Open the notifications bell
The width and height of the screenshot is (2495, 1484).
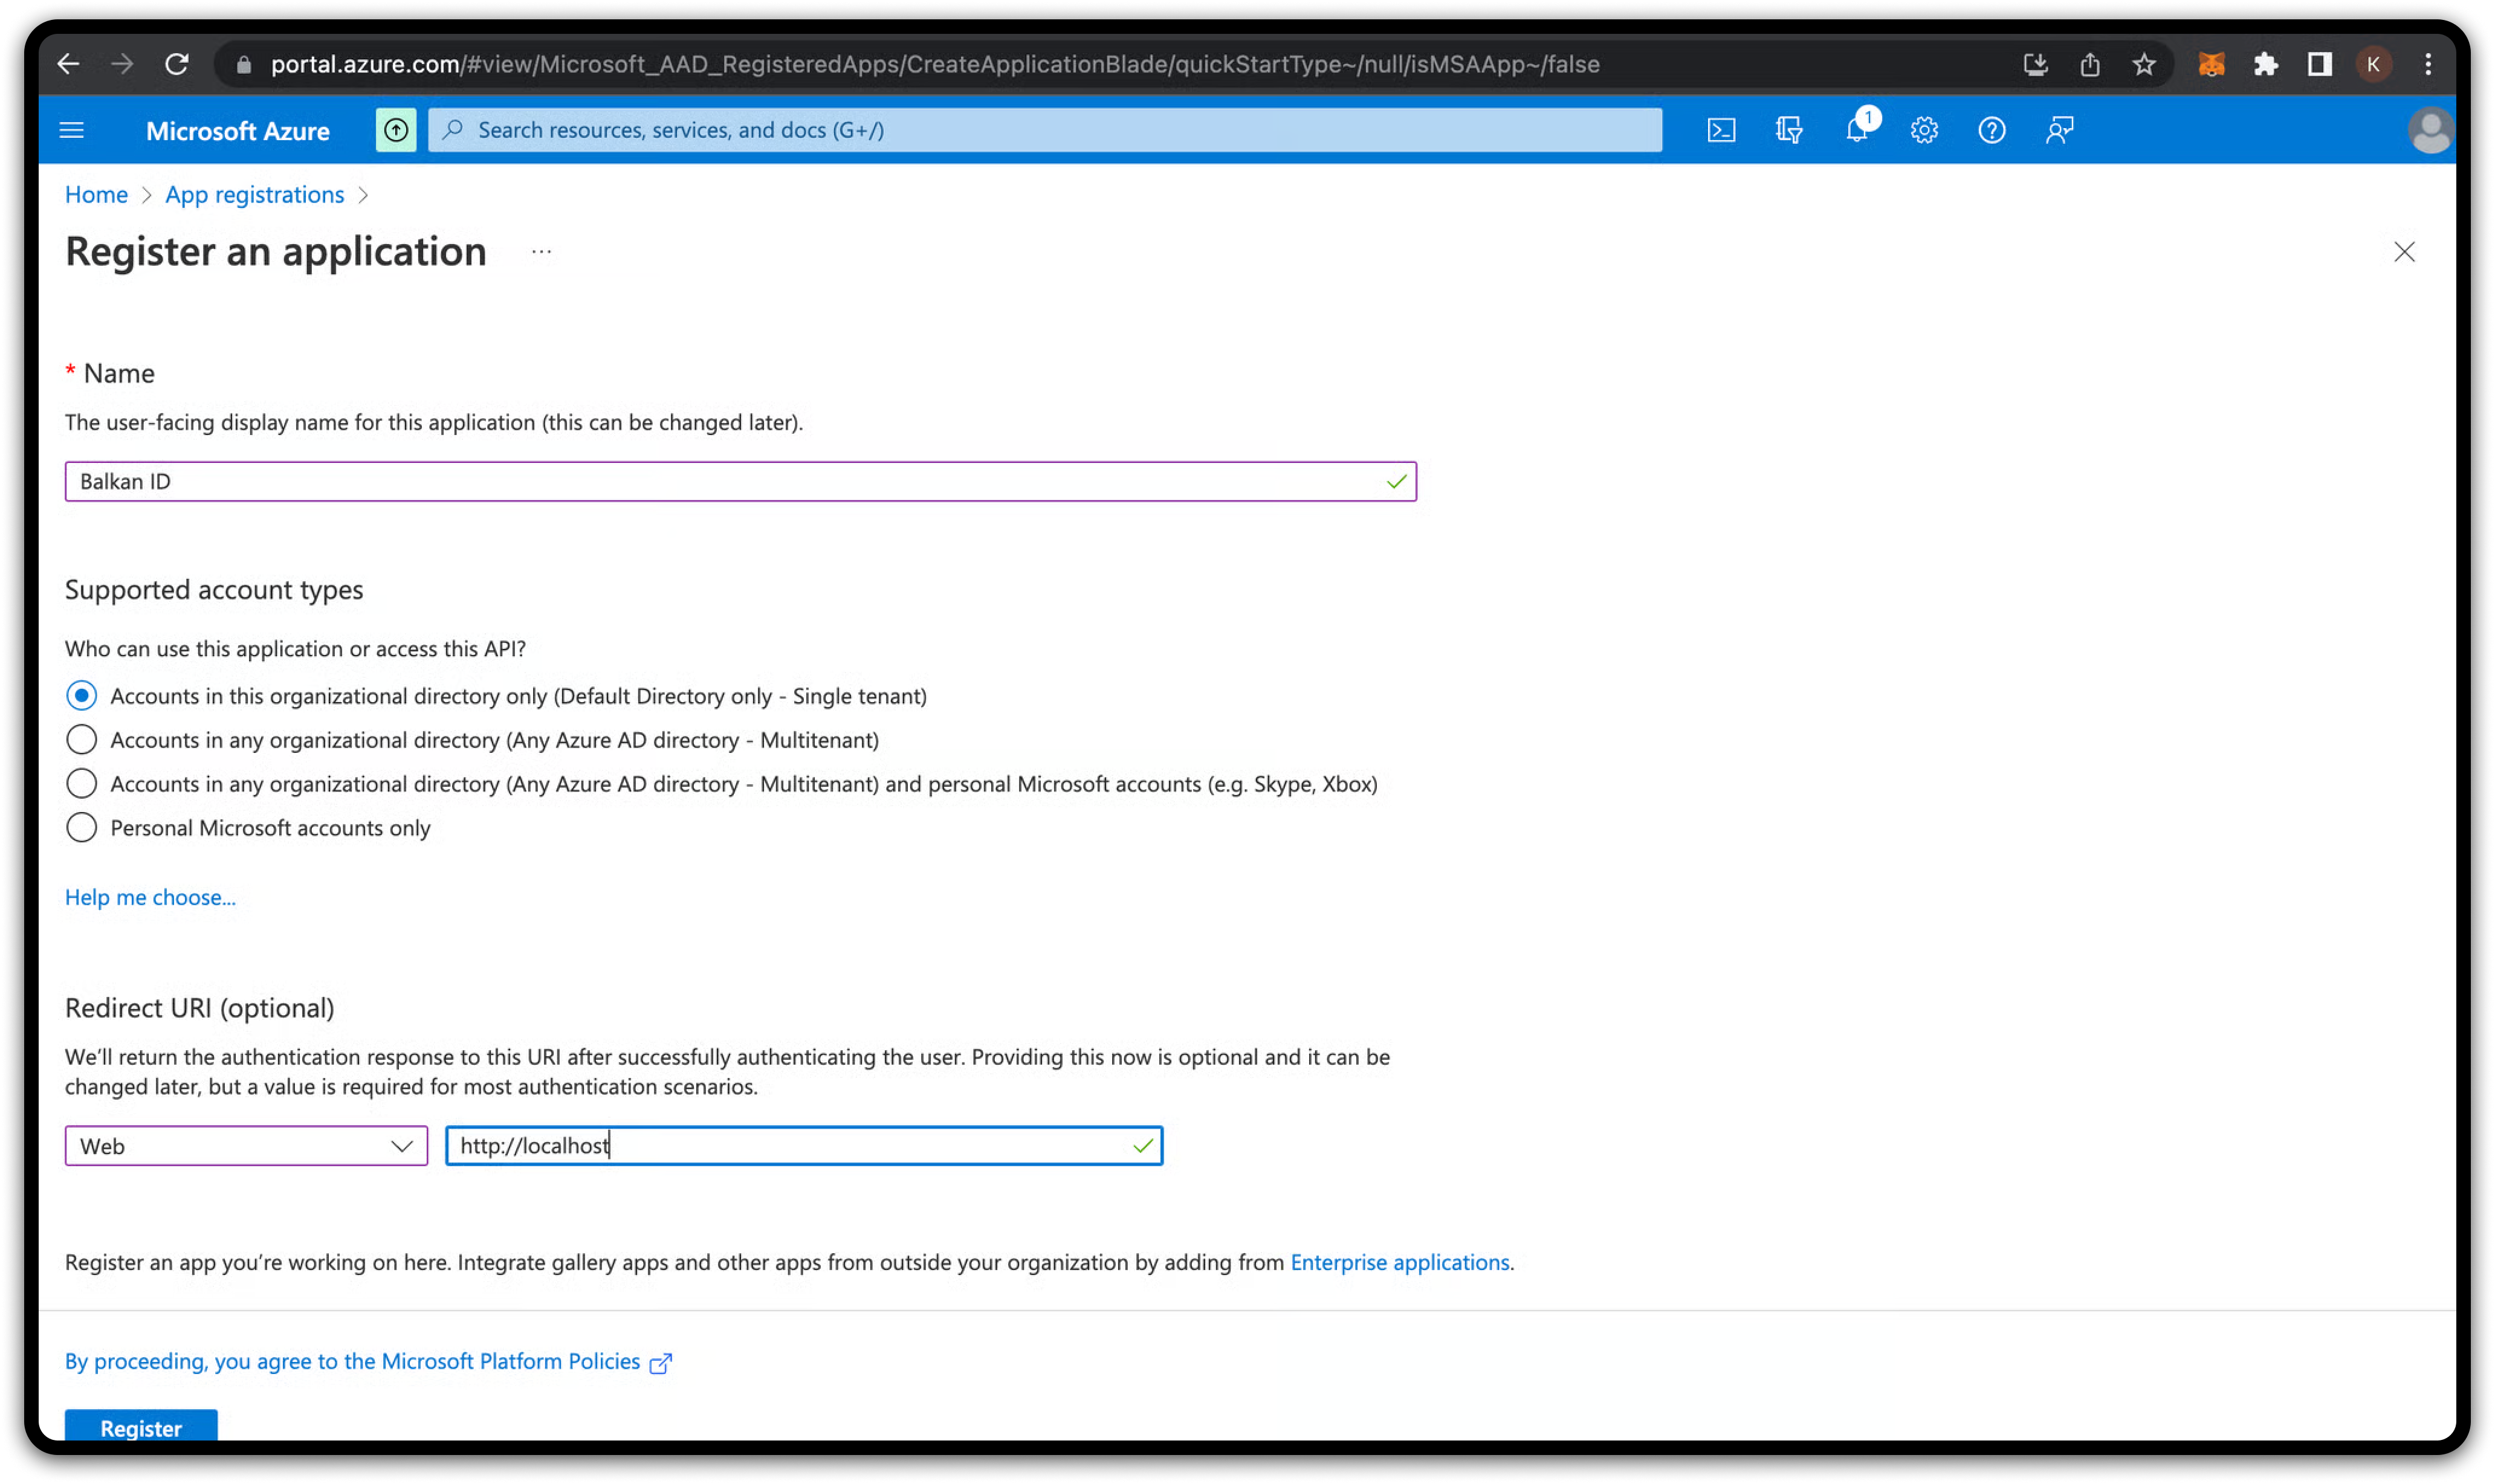coord(1857,130)
